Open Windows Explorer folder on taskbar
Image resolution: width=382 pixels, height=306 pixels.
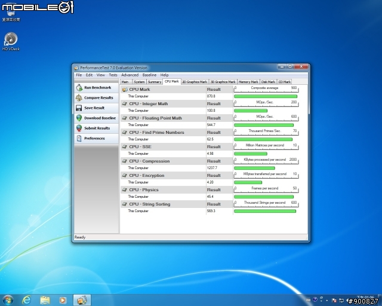pos(45,300)
